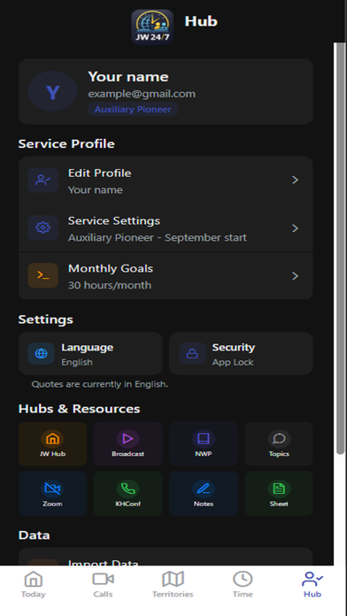Click the Edit Profile person icon
Image resolution: width=347 pixels, height=616 pixels.
click(42, 181)
